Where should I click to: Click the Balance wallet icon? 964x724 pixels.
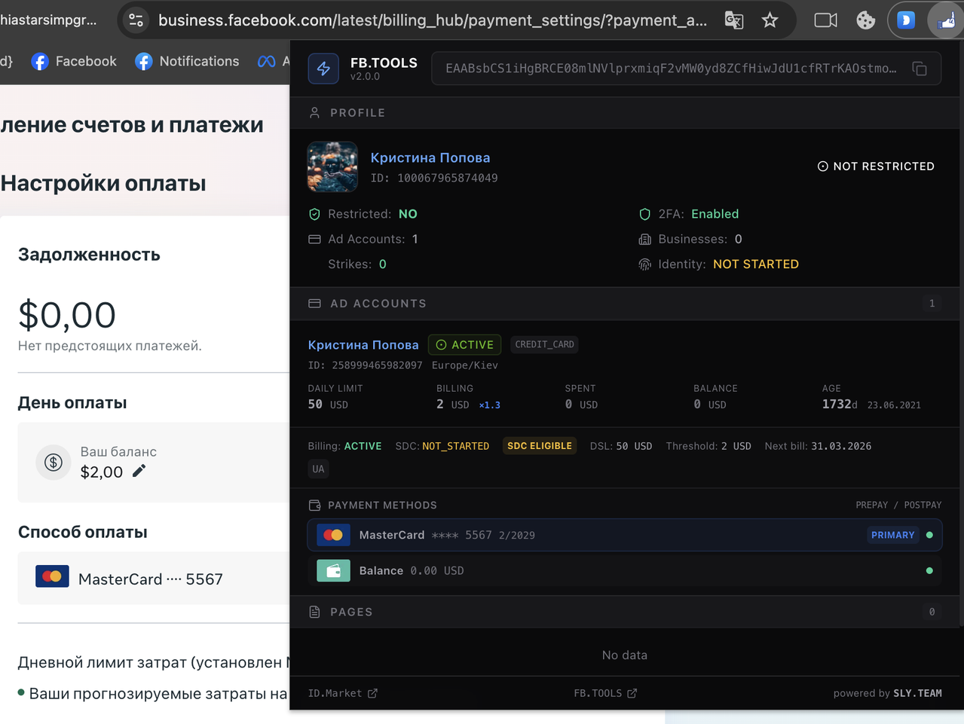click(x=333, y=570)
